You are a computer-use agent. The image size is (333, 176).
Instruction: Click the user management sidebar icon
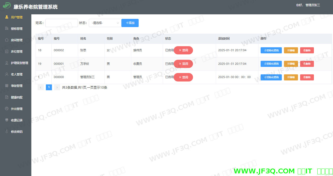(7, 17)
